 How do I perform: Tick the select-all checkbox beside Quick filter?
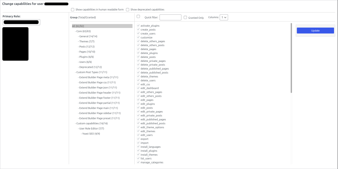[138, 16]
